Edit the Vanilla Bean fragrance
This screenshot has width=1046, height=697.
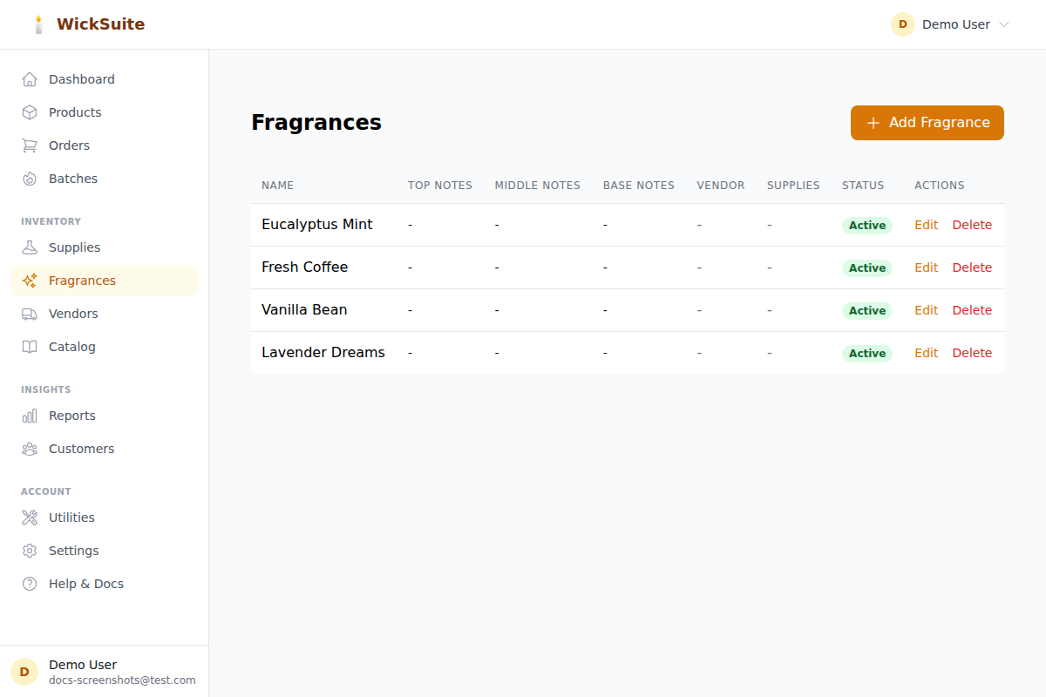926,310
